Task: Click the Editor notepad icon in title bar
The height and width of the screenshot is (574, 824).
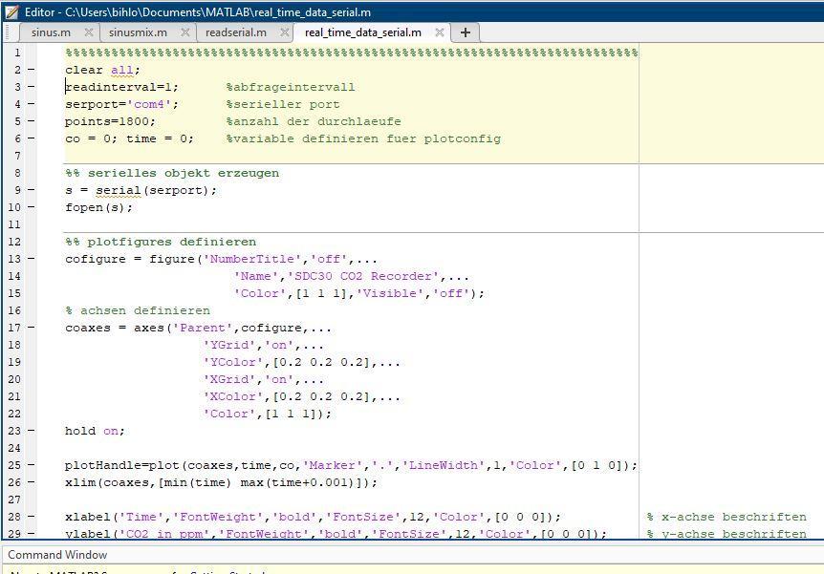Action: [x=11, y=11]
